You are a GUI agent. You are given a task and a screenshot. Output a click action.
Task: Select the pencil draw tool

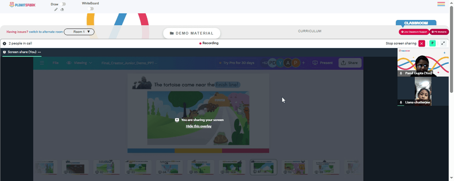click(x=56, y=10)
